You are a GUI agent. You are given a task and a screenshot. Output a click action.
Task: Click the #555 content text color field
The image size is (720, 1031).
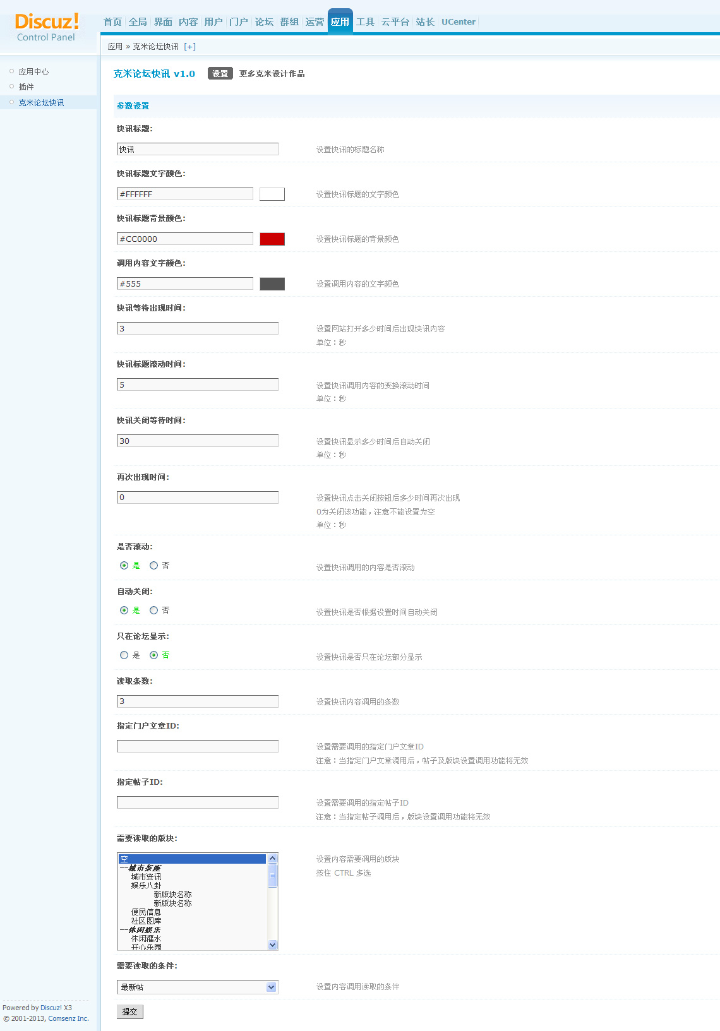coord(185,283)
